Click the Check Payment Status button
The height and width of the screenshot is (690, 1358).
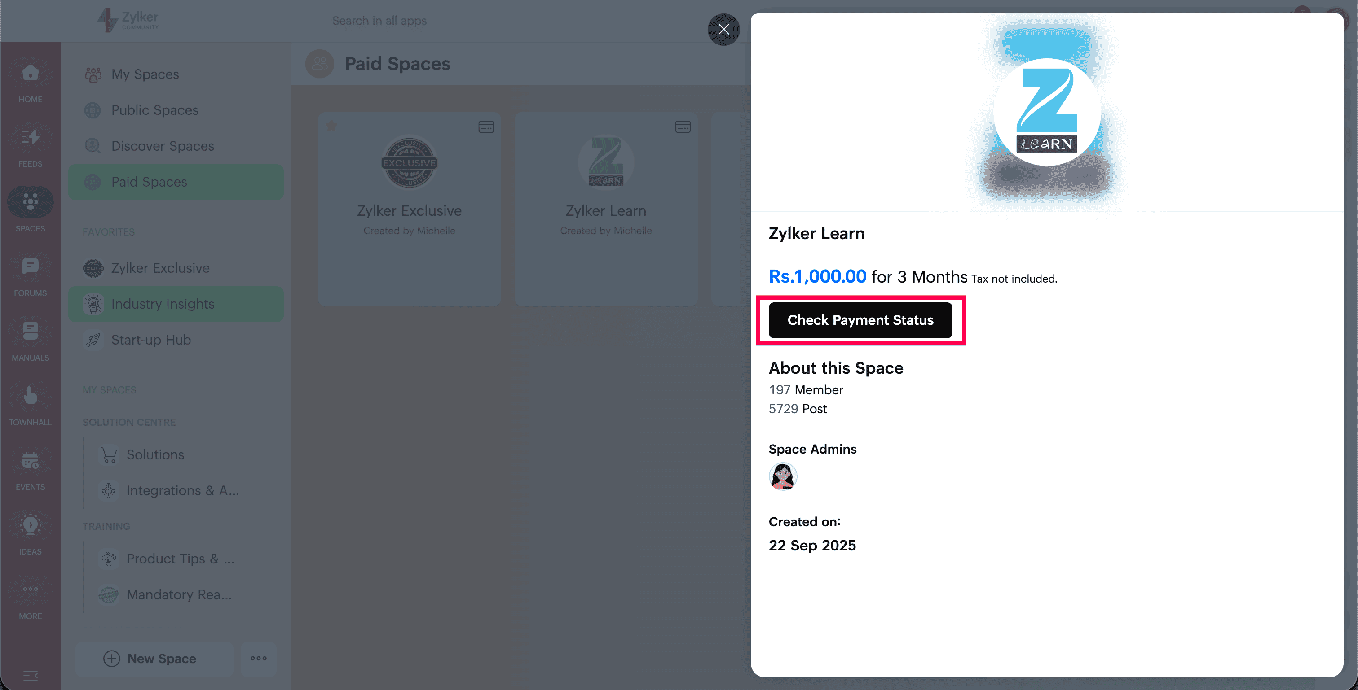click(860, 320)
